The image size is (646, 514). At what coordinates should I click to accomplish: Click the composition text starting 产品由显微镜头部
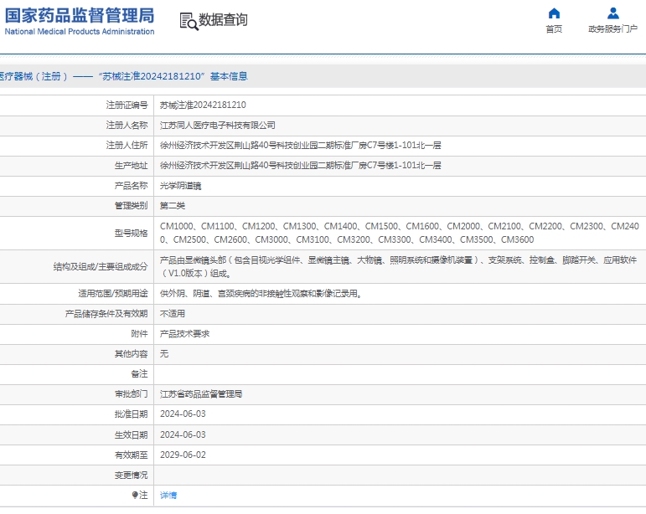pos(398,267)
